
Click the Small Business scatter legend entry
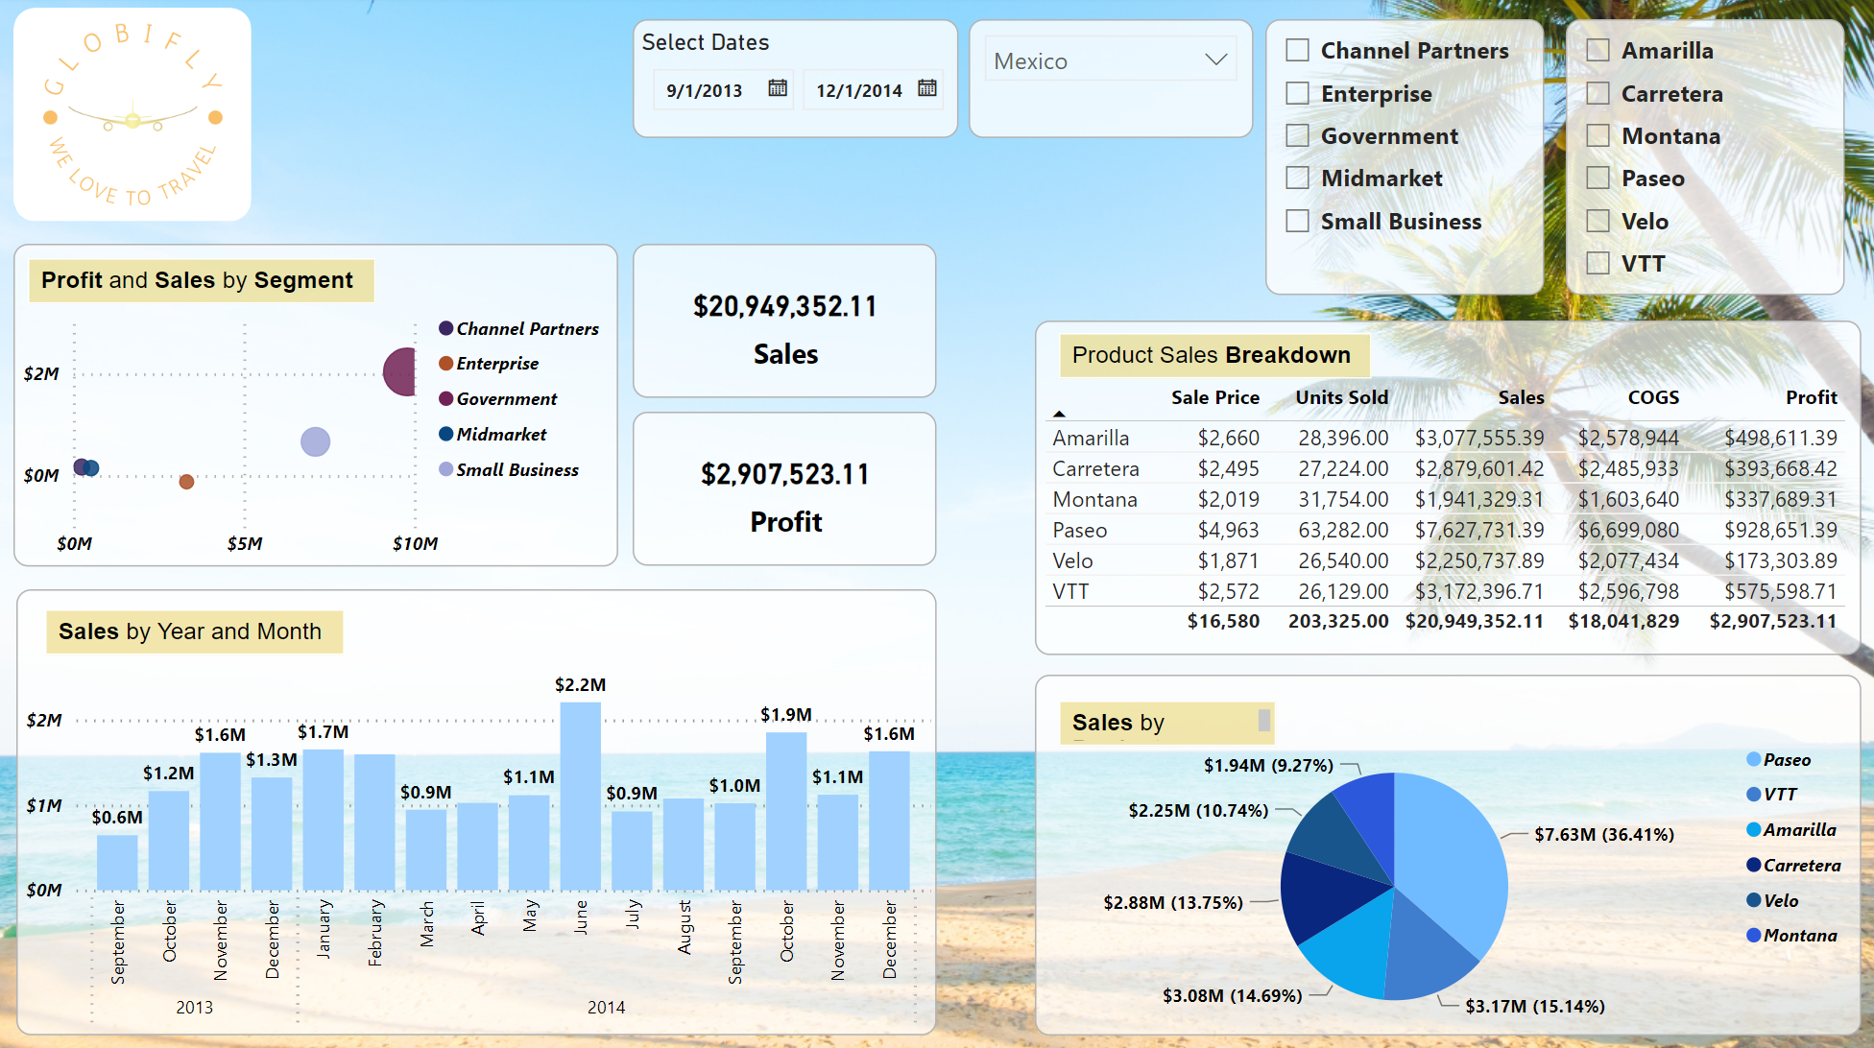[x=509, y=469]
